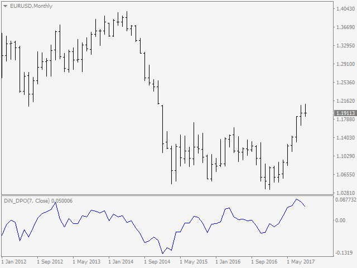Select the DPO line lowest trough near -0.1319
Viewport: 357px width, 268px height.
click(x=162, y=253)
